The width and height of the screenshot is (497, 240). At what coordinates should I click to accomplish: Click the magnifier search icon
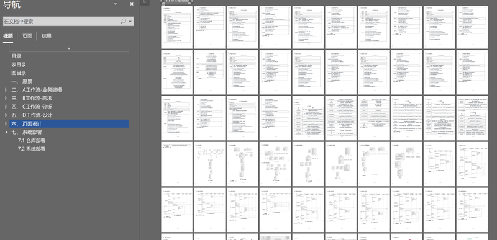(x=123, y=22)
